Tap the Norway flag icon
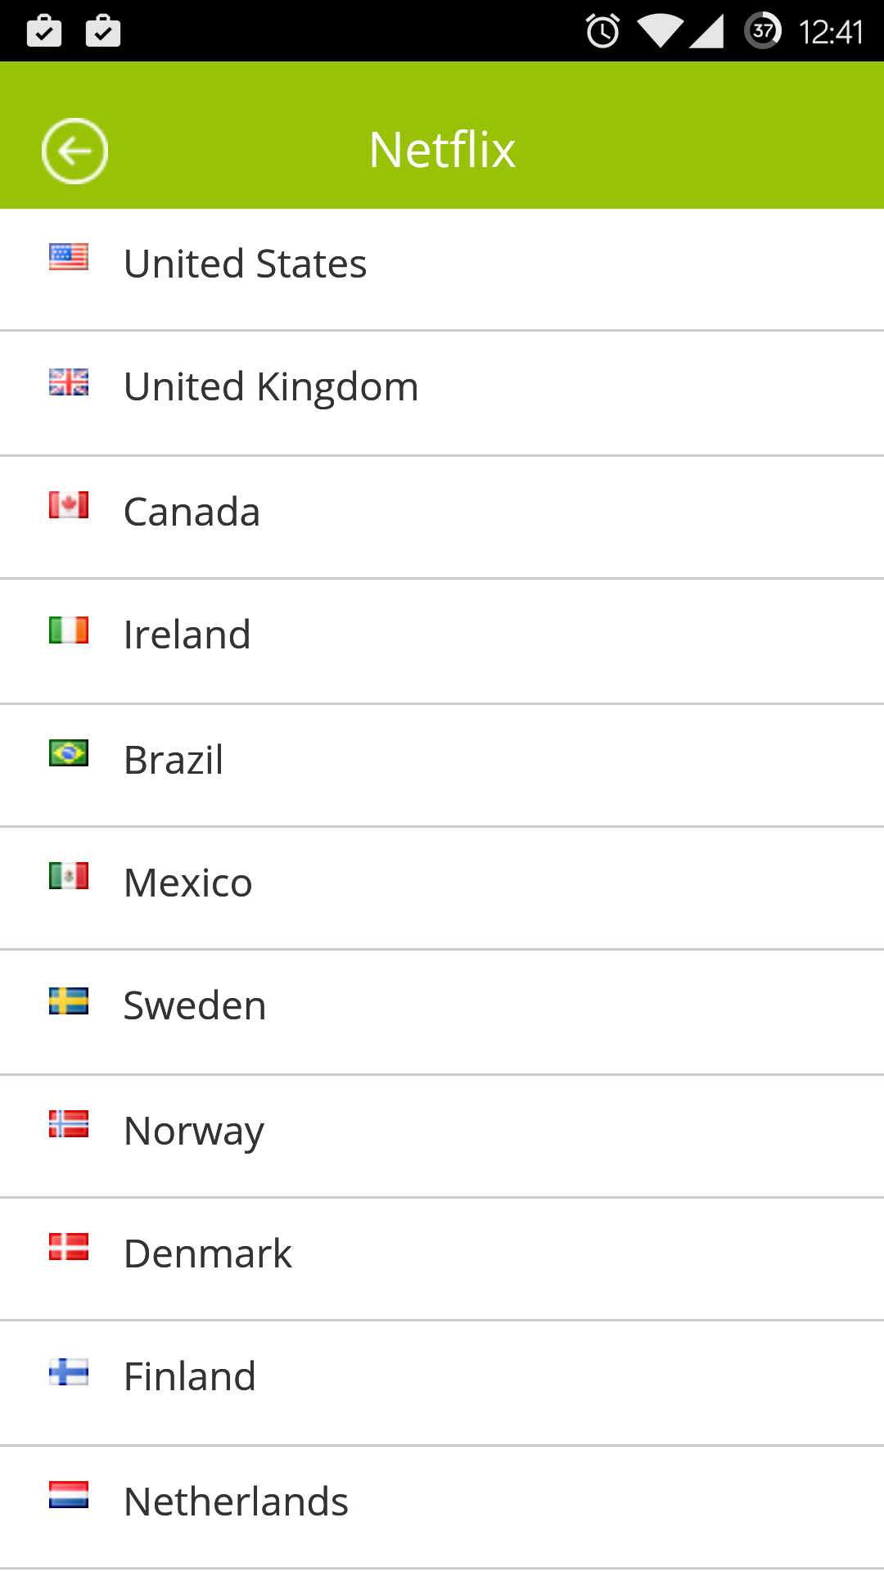This screenshot has height=1572, width=884. tap(69, 1124)
